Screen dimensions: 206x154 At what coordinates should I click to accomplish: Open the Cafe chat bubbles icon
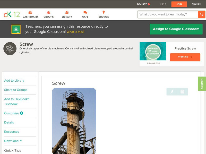tap(85, 12)
